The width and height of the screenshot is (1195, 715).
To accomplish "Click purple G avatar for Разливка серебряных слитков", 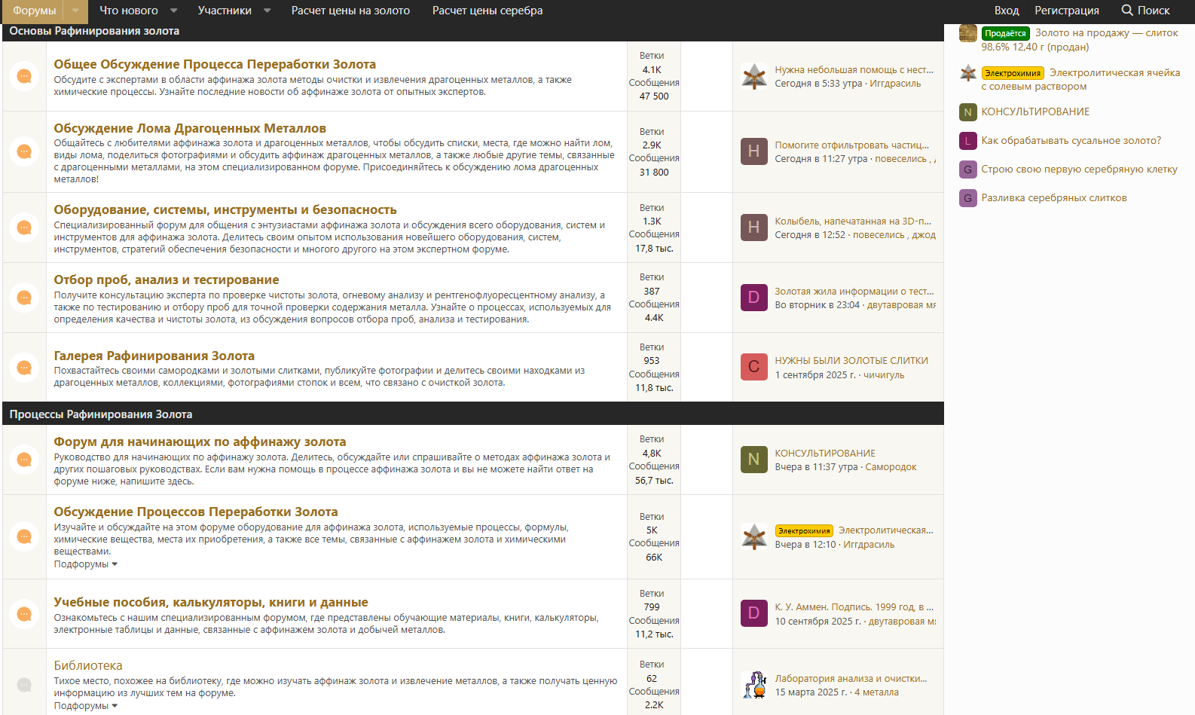I will 968,198.
